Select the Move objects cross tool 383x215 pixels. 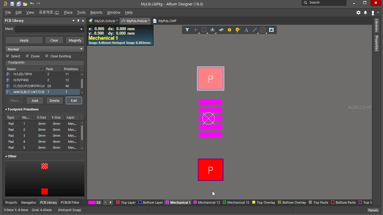coord(195,30)
